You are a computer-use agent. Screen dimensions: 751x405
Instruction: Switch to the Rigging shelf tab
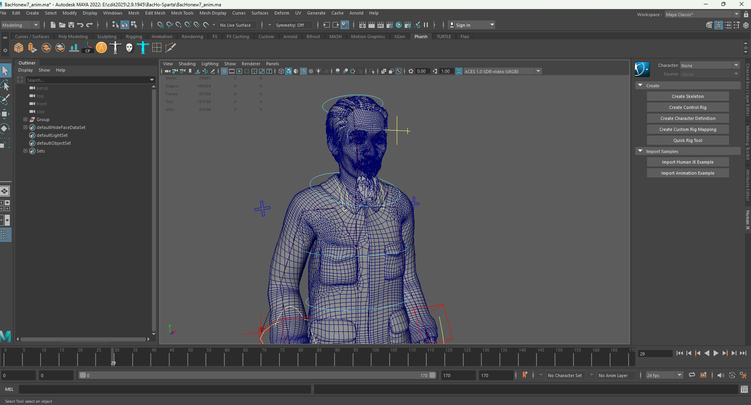click(134, 37)
